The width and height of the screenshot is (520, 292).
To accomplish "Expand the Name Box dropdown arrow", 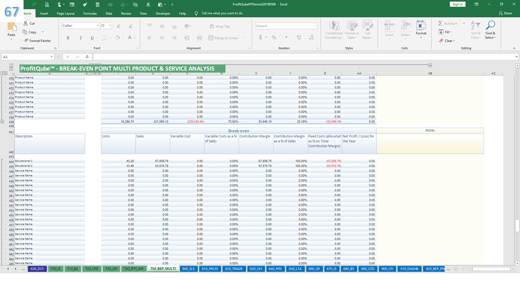I will click(52, 57).
